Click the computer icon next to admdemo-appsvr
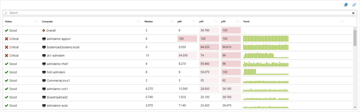Viewport: 360px width, 112px height. point(44,39)
